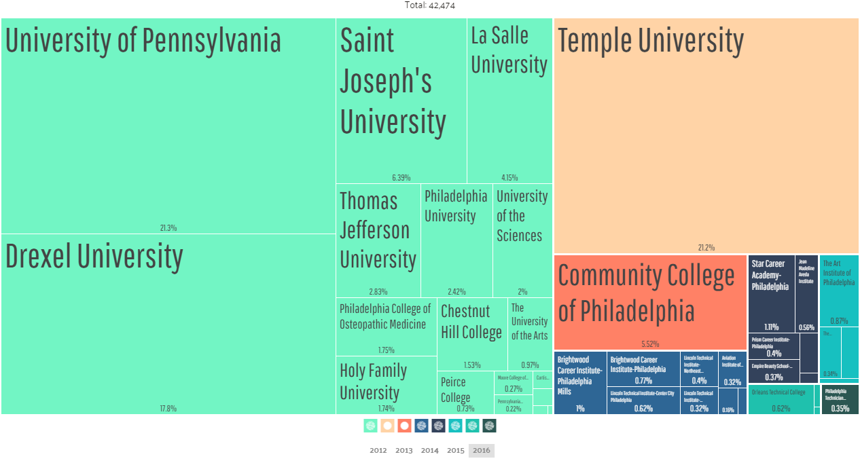Screen dimensions: 860x463
Task: Select the cyan 0.34% treemap cell
Action: click(830, 352)
